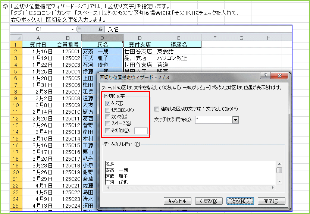Click the < 戻る(B) button
Image resolution: width=310 pixels, height=214 pixels.
[x=209, y=201]
